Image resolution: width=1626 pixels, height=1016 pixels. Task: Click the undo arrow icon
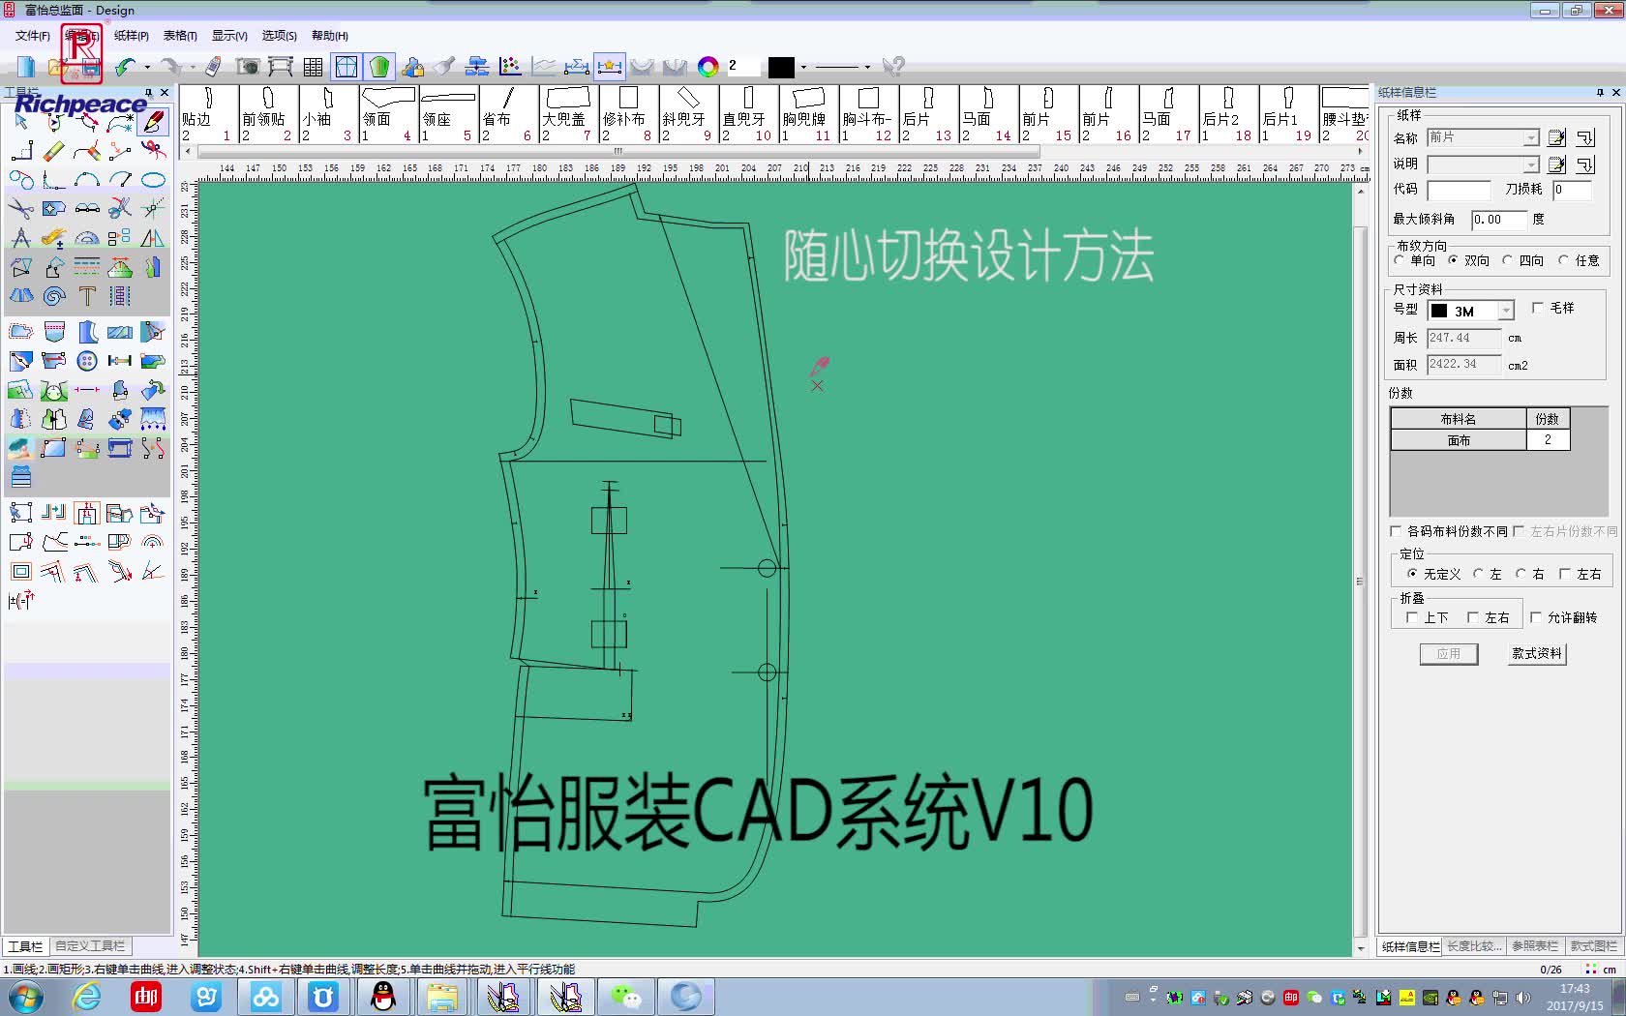pyautogui.click(x=126, y=66)
